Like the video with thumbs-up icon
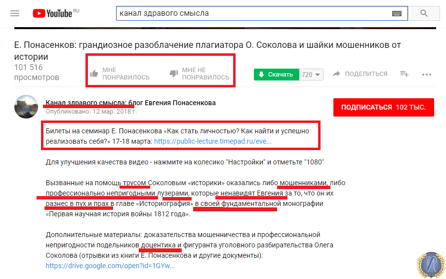 point(94,74)
